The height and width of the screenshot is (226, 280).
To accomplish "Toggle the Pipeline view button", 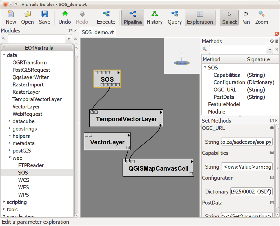I will pyautogui.click(x=133, y=18).
